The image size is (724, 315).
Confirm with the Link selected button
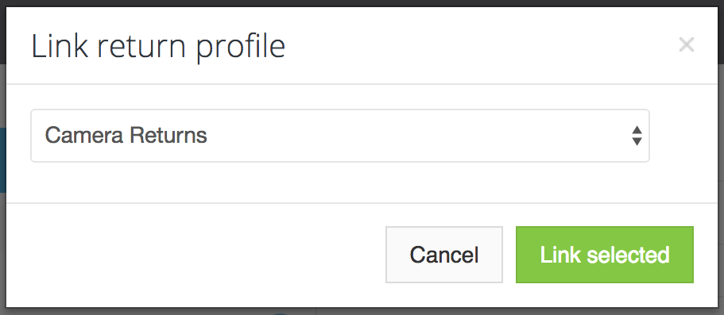(x=605, y=255)
